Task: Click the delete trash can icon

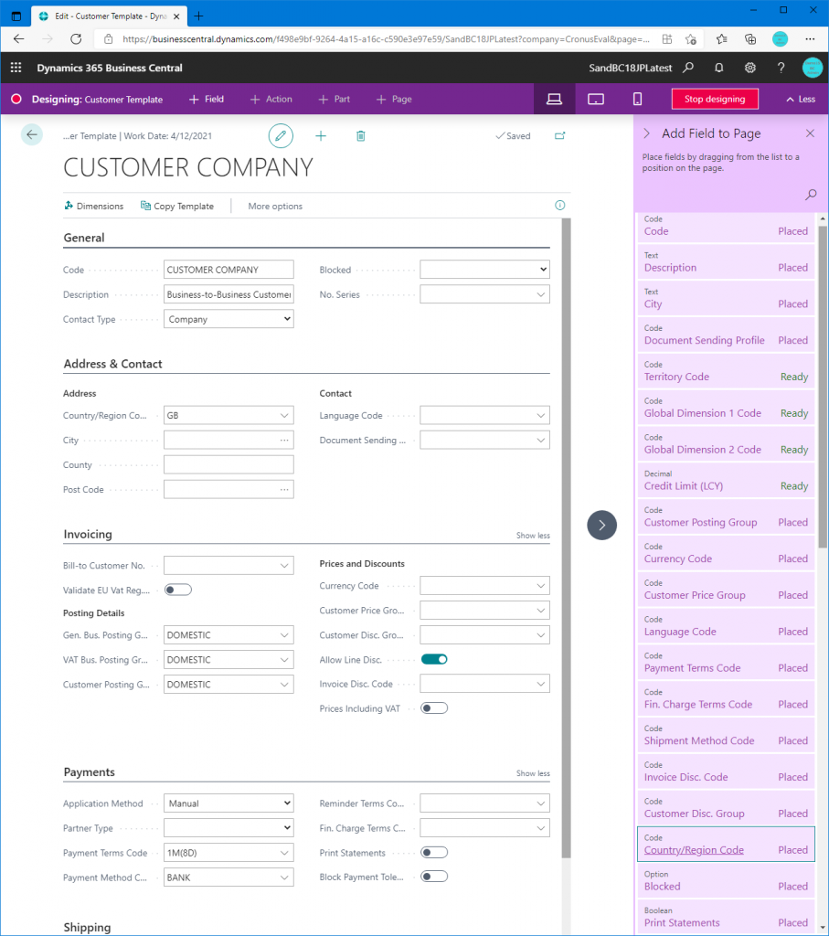Action: (360, 136)
